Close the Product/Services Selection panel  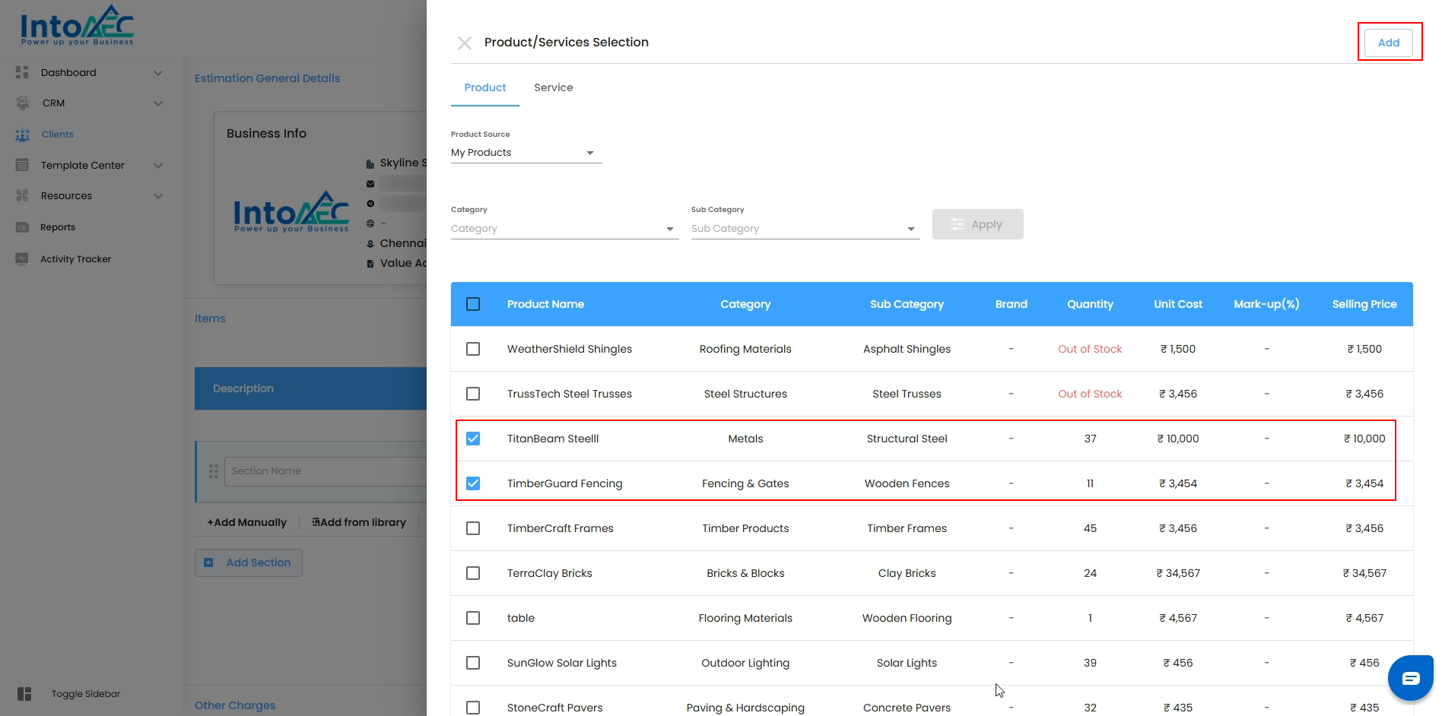coord(465,43)
